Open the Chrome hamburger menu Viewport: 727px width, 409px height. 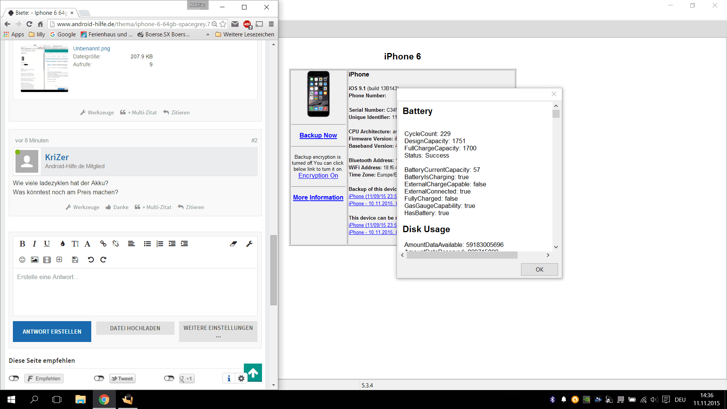point(271,24)
